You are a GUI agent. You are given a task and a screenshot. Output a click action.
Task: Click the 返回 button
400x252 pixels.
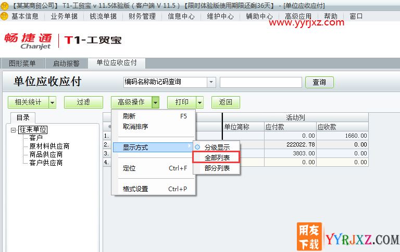pos(226,102)
